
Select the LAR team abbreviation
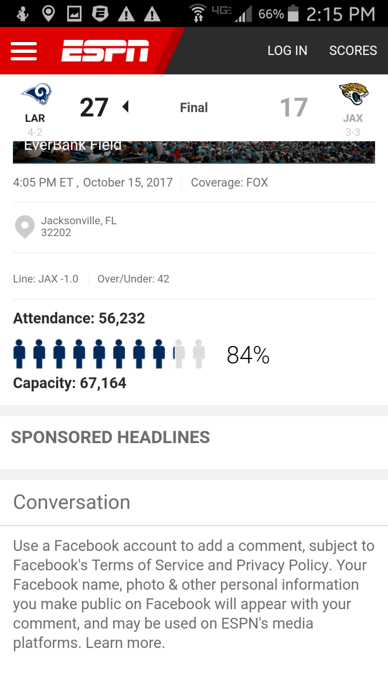pyautogui.click(x=35, y=118)
